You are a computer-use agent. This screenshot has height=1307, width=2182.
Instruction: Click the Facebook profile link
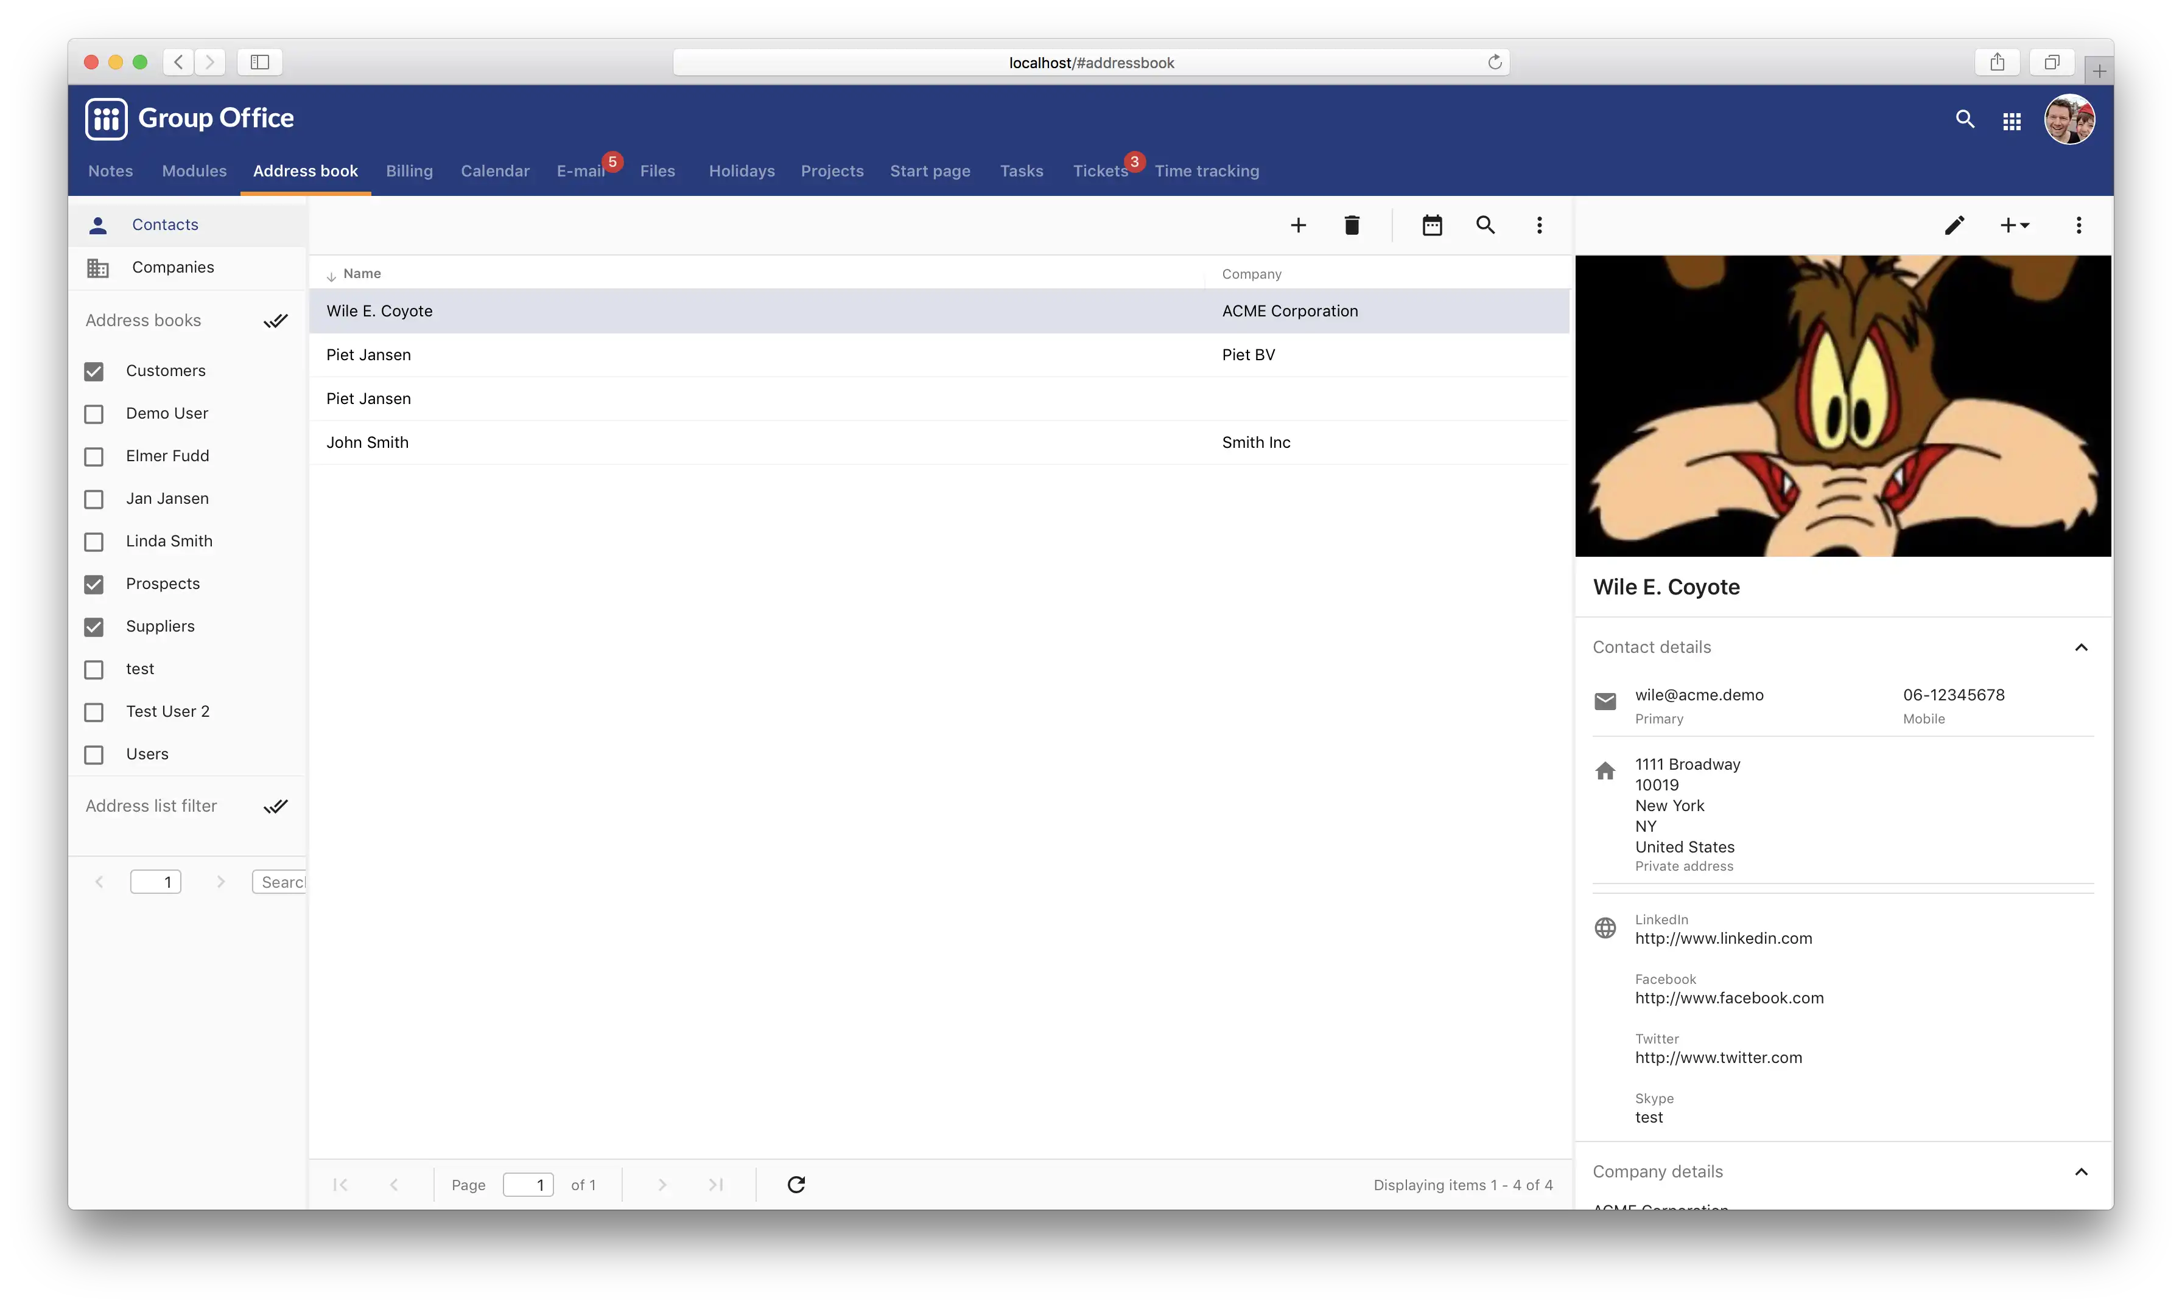pos(1728,996)
